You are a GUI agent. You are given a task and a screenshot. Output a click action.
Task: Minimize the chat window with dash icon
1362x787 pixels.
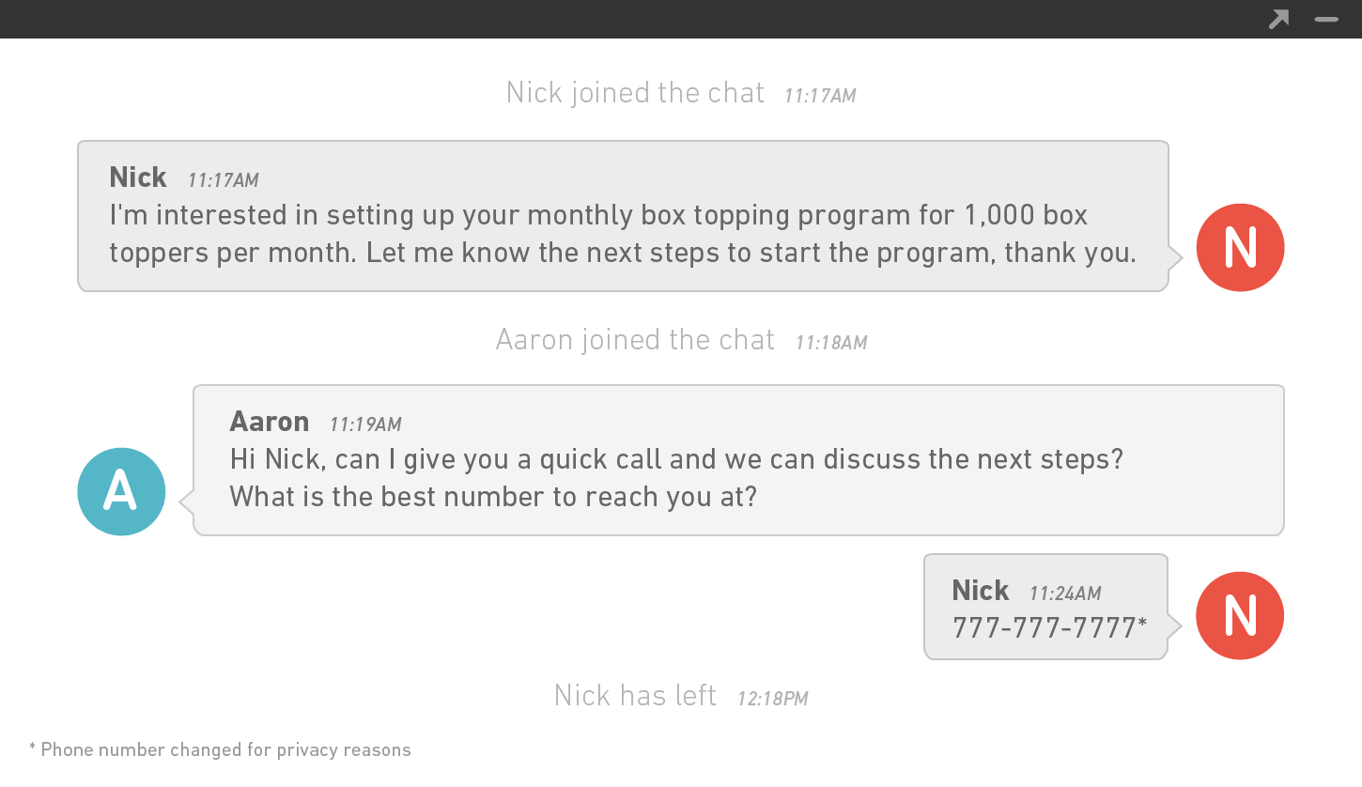1326,19
